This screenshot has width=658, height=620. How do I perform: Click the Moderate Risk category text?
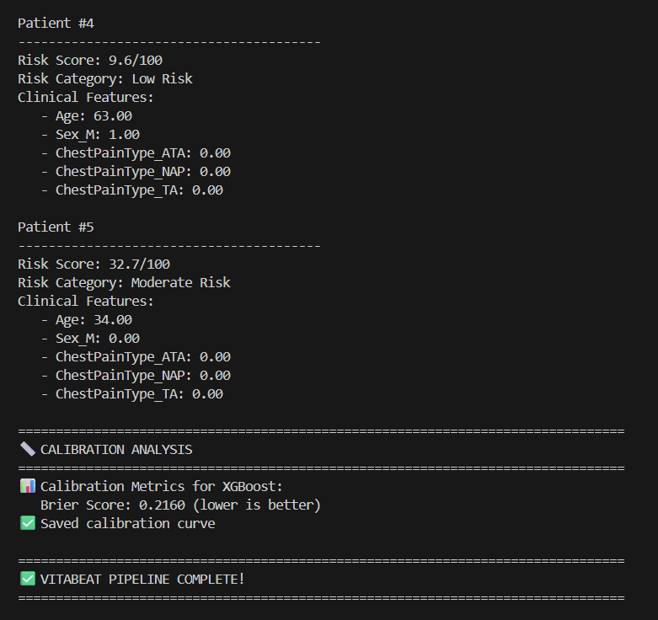click(180, 283)
